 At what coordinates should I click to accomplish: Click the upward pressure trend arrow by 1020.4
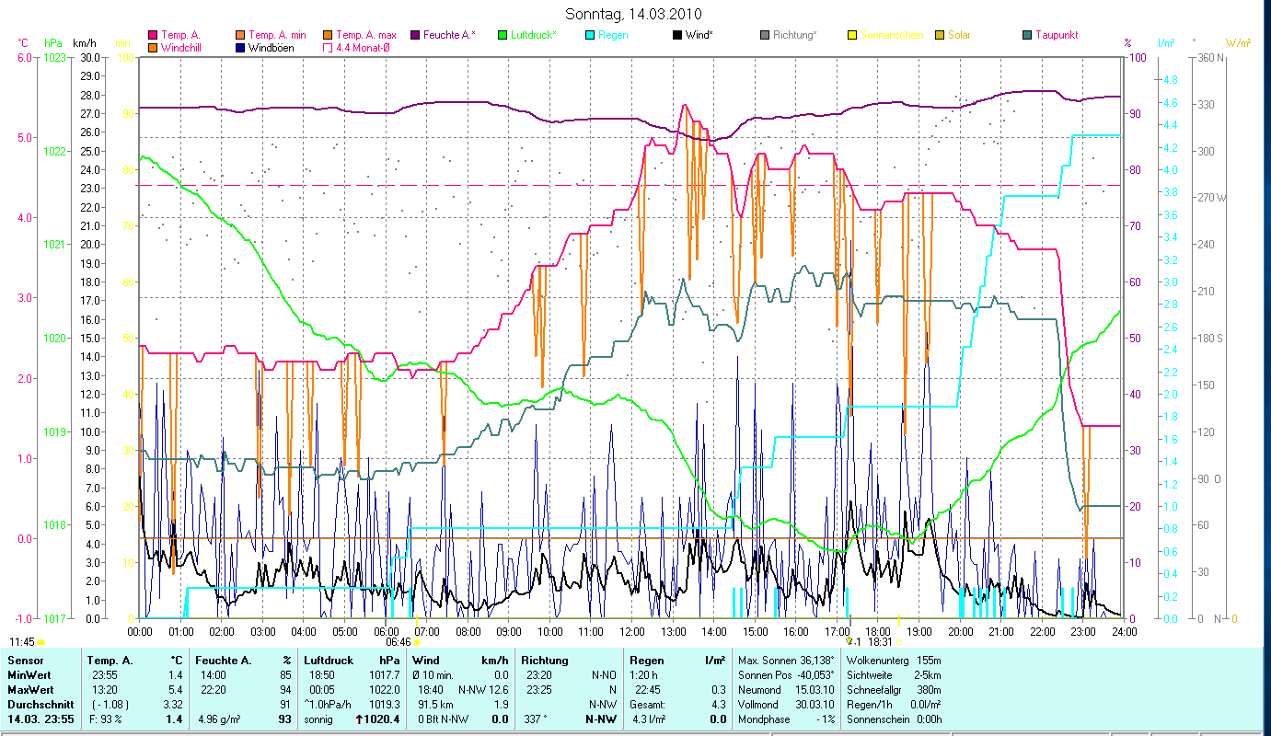(x=358, y=719)
